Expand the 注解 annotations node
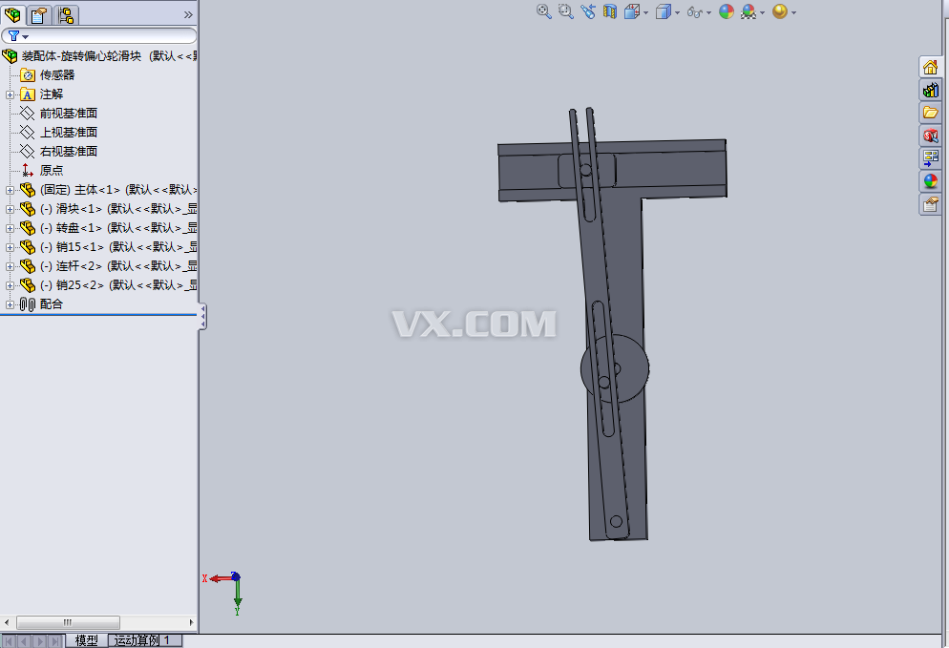Image resolution: width=949 pixels, height=648 pixels. (10, 94)
